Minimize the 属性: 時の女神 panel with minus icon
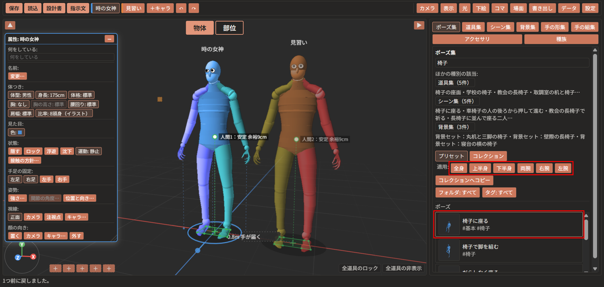The image size is (604, 287). tap(109, 39)
